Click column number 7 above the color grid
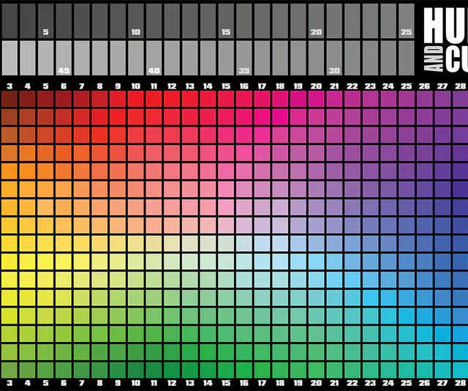 (82, 86)
